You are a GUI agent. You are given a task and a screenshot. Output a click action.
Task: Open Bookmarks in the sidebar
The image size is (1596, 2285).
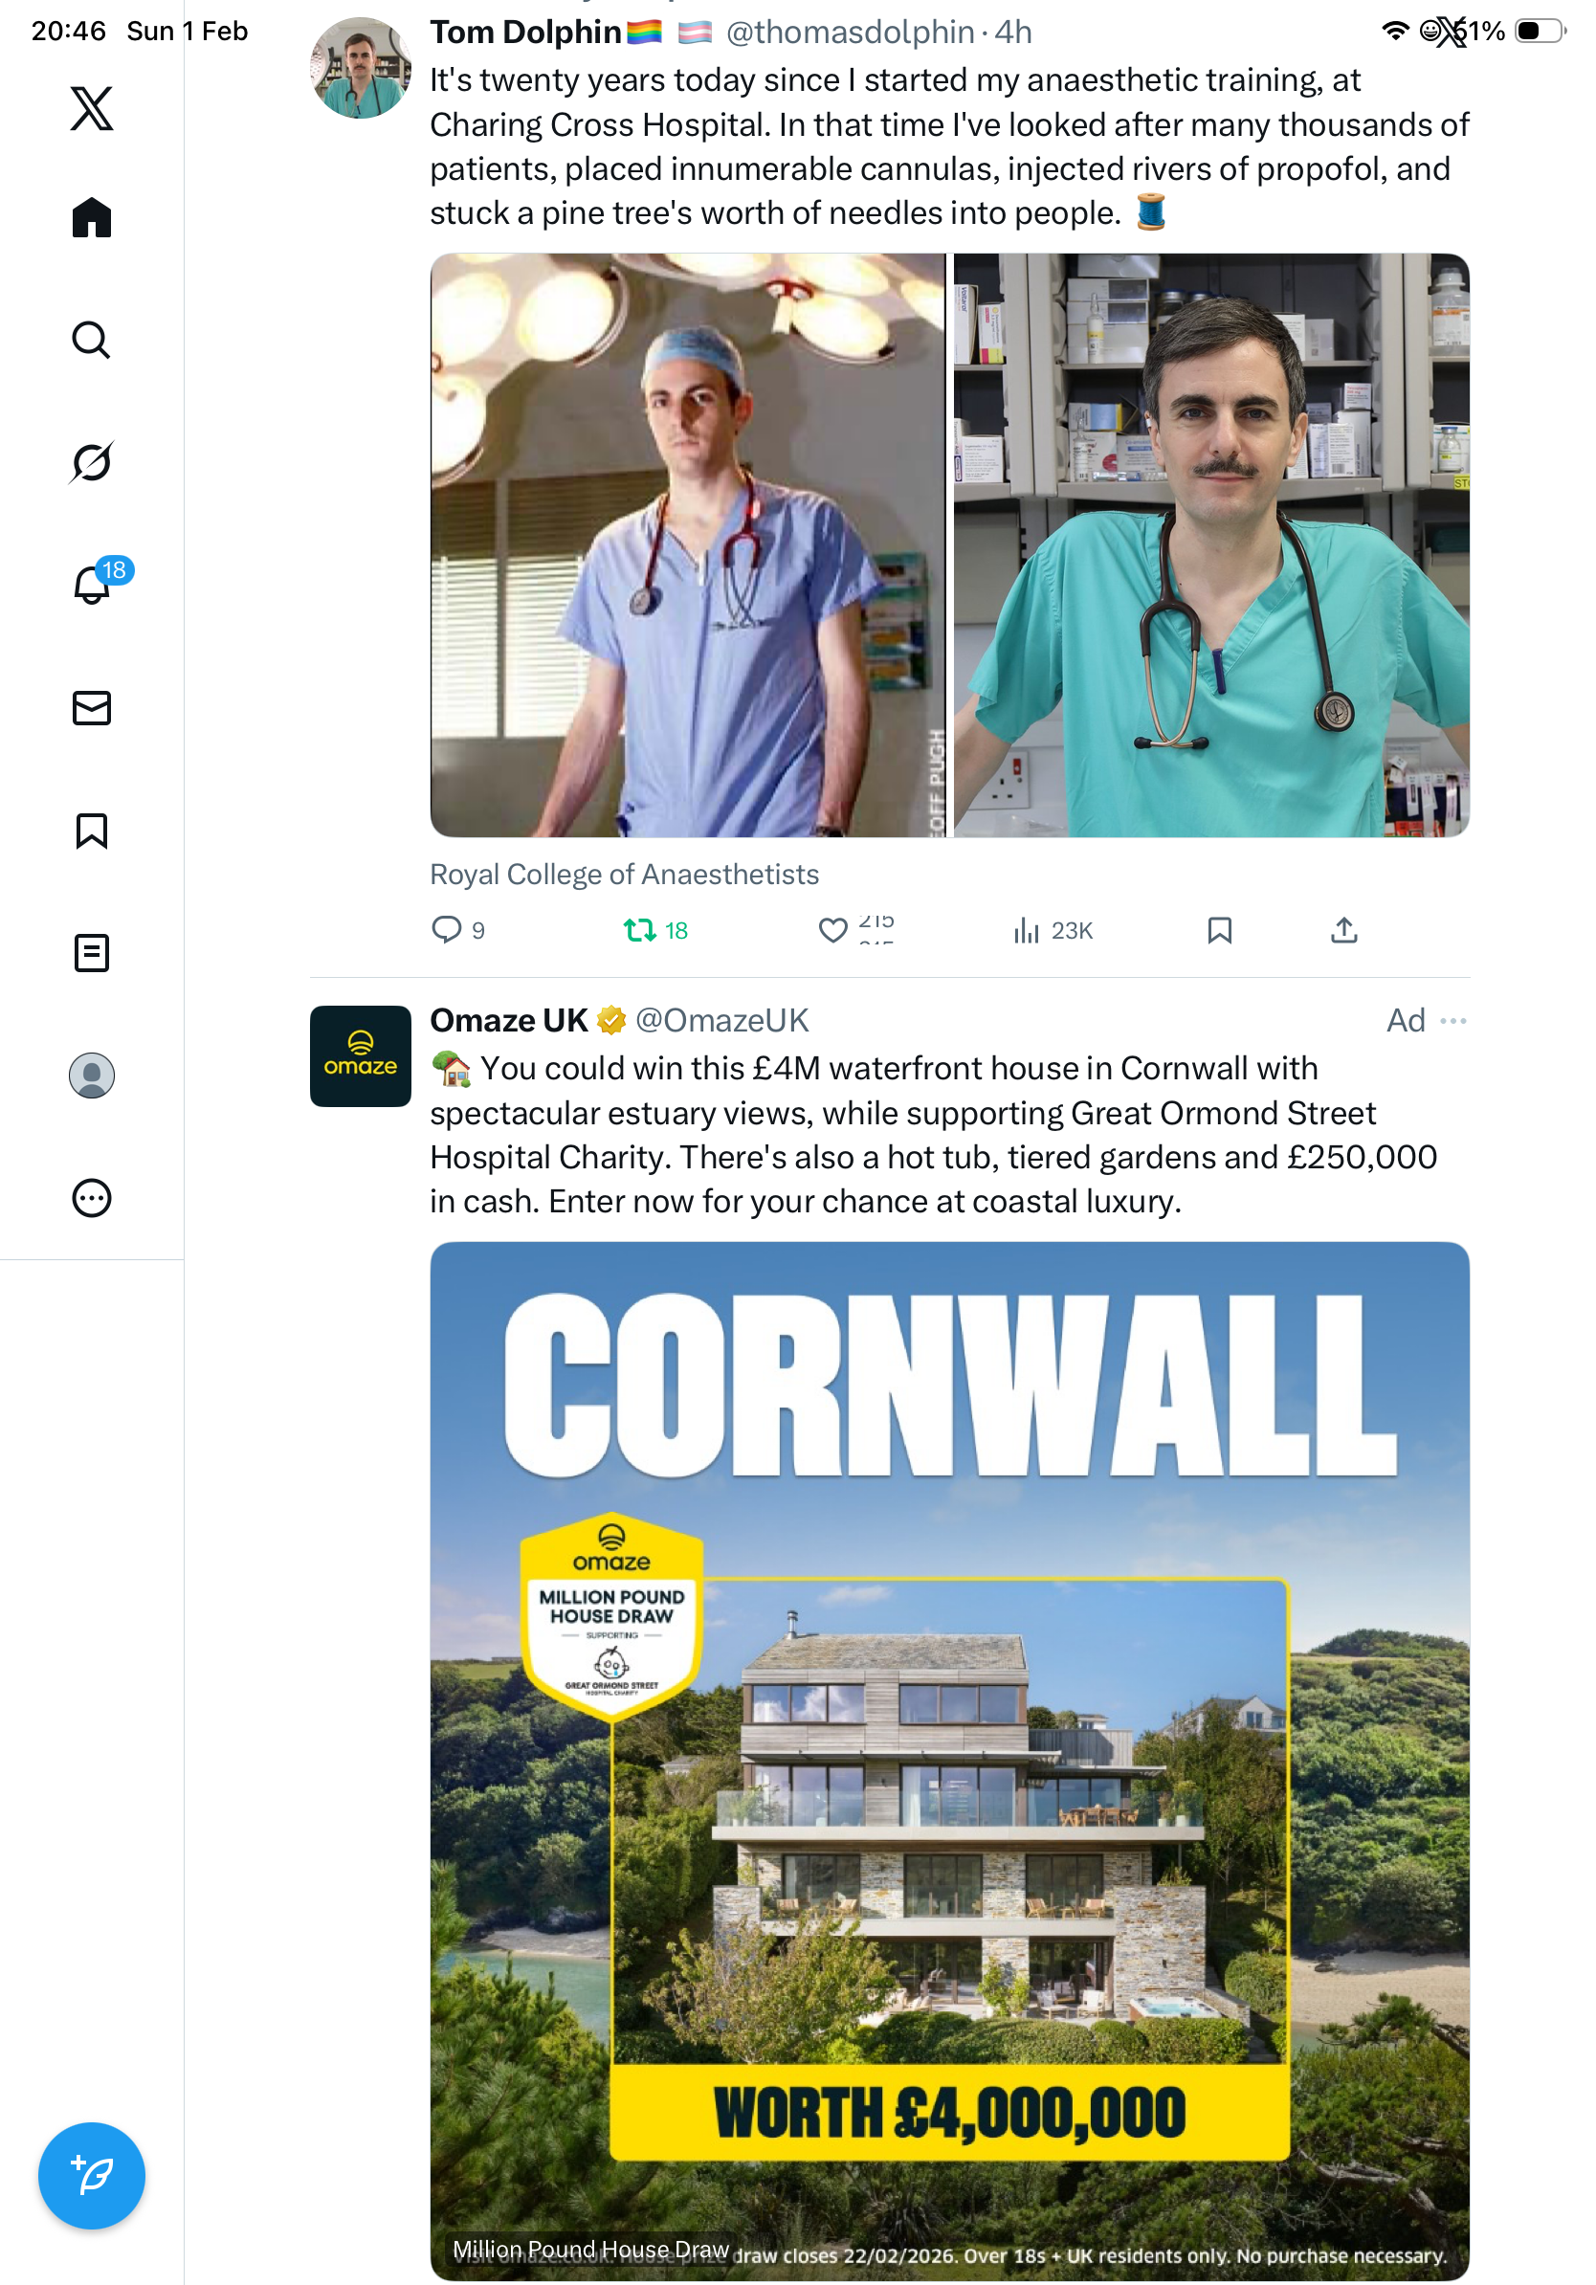coord(92,830)
